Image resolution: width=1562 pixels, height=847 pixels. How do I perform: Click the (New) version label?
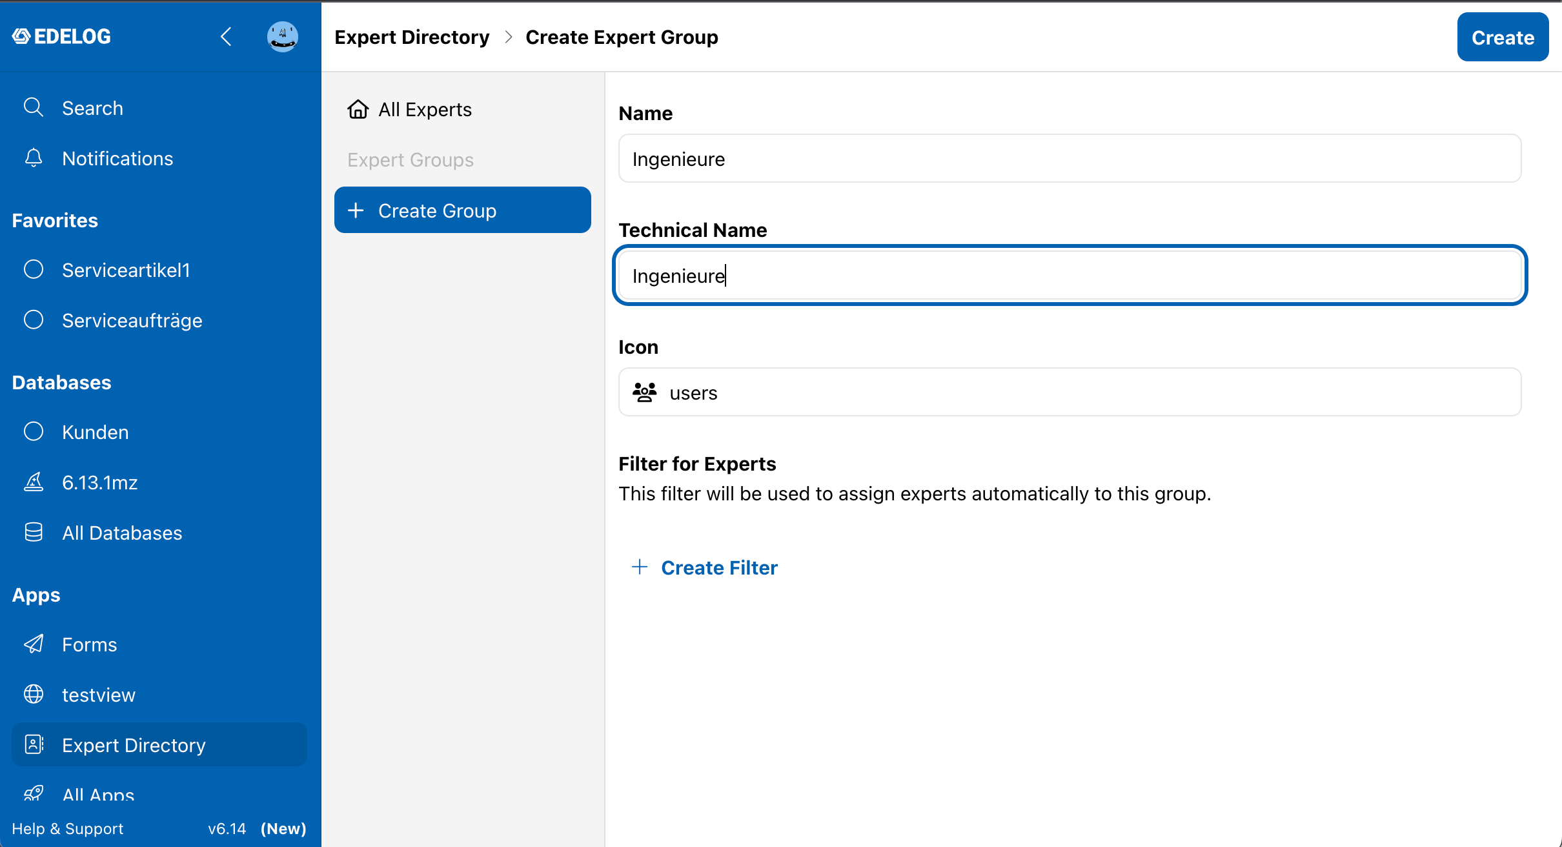pyautogui.click(x=283, y=828)
